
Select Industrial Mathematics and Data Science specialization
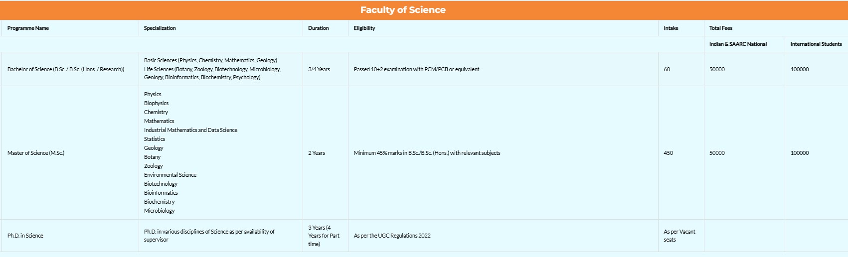(x=190, y=130)
